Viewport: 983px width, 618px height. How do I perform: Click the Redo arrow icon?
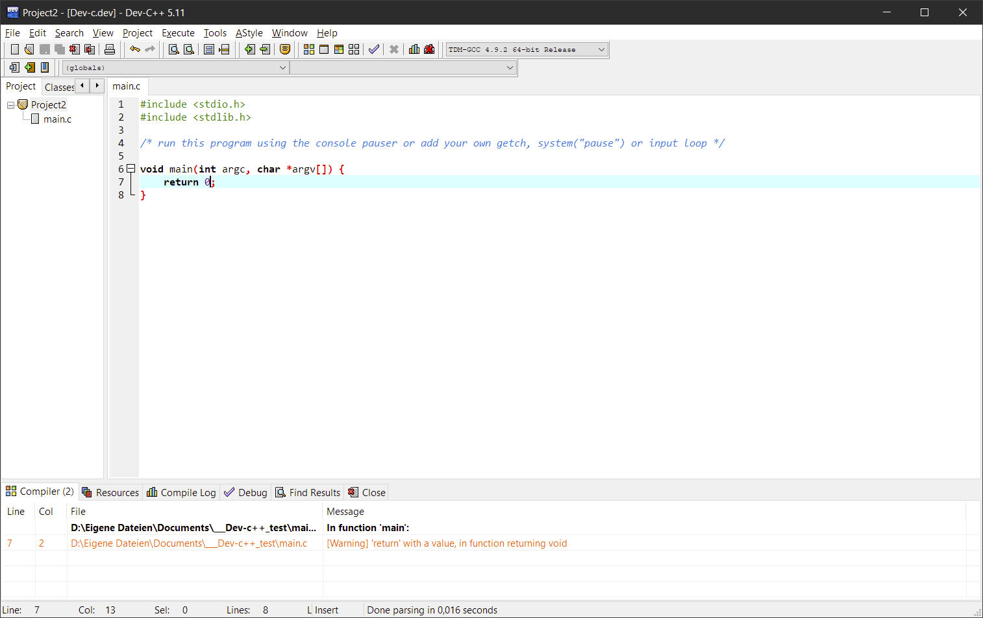pos(150,49)
